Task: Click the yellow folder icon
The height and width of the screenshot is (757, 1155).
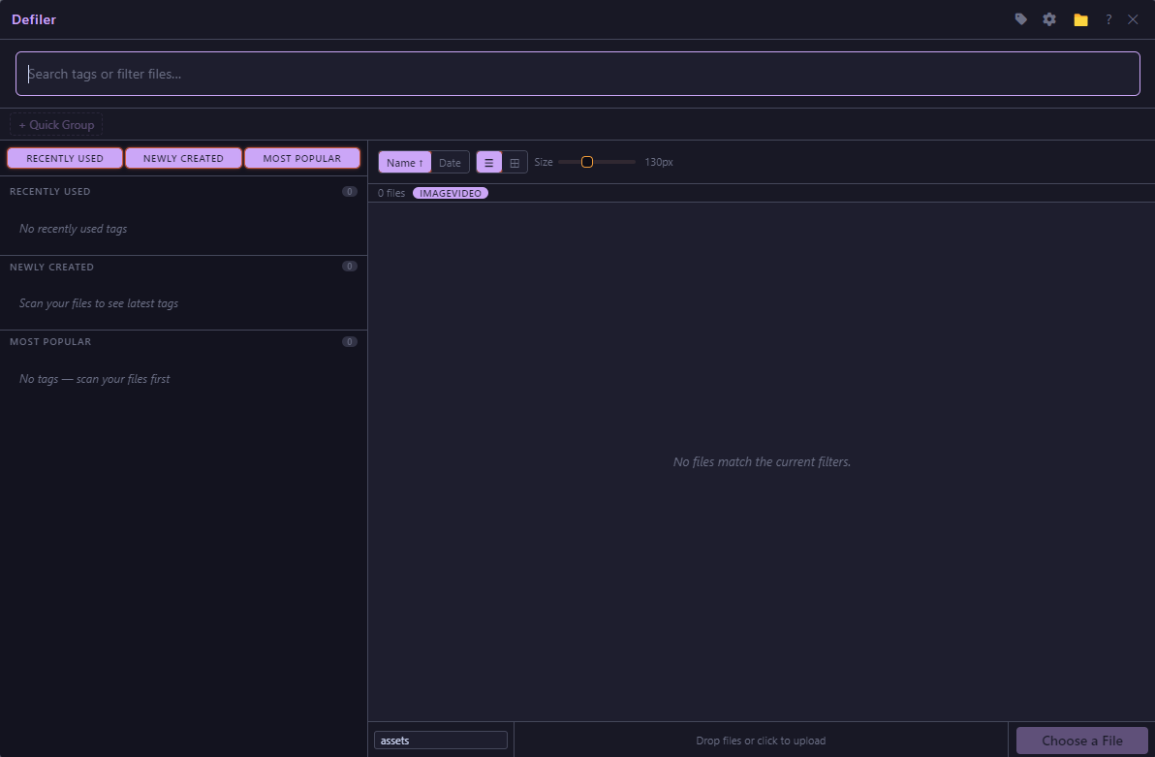Action: [1080, 19]
